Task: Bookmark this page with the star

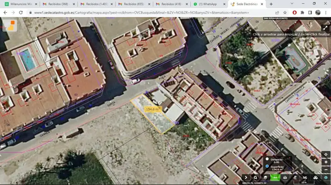Action: coord(285,13)
